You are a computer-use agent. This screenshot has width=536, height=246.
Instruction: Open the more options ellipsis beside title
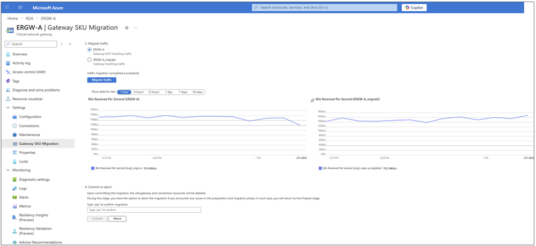pyautogui.click(x=136, y=28)
